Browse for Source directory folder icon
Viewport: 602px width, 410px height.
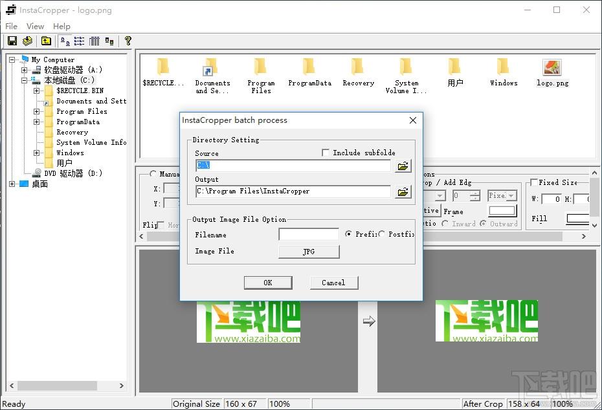tap(403, 166)
